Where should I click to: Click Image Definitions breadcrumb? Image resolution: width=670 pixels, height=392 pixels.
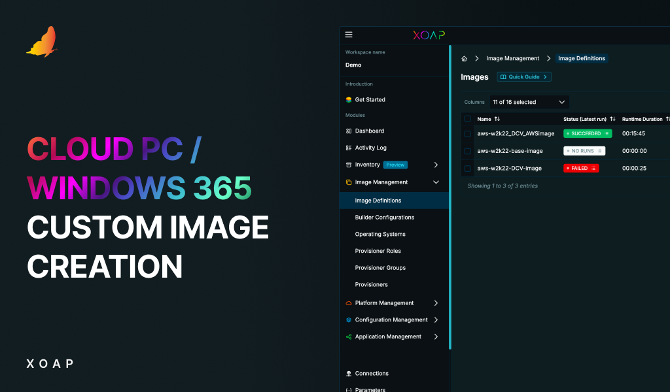(582, 58)
